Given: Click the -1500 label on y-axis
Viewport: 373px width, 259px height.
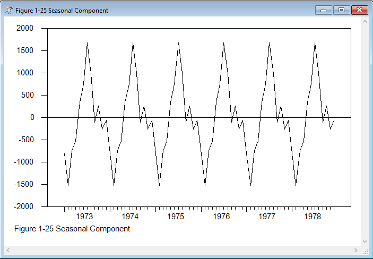Looking at the screenshot, I should point(24,184).
